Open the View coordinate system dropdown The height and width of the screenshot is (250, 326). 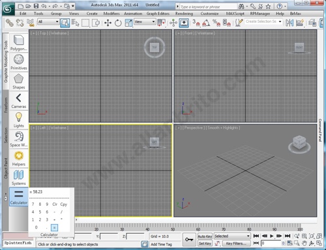(145, 21)
